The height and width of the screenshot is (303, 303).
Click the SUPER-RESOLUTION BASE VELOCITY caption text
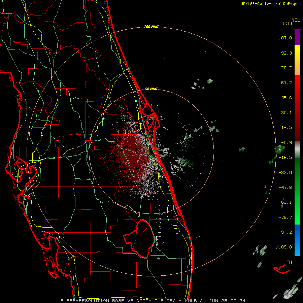106,301
